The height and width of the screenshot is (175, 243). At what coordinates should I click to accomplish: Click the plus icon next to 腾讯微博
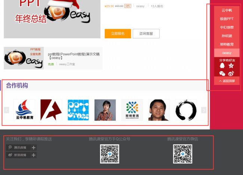(34, 148)
